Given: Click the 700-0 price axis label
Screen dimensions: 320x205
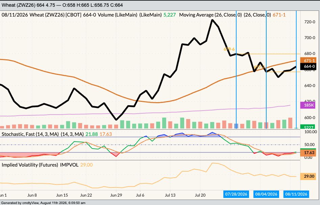Looking at the screenshot, I should (x=310, y=38).
